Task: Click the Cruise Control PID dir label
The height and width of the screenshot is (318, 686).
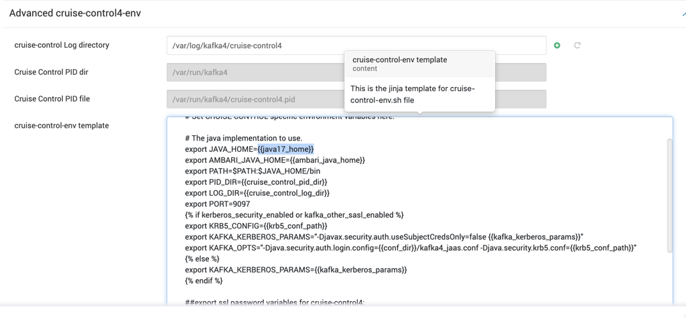Action: click(x=51, y=72)
